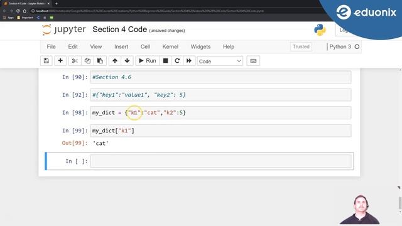Restart the kernel circular arrow icon
This screenshot has width=402, height=226.
click(177, 61)
